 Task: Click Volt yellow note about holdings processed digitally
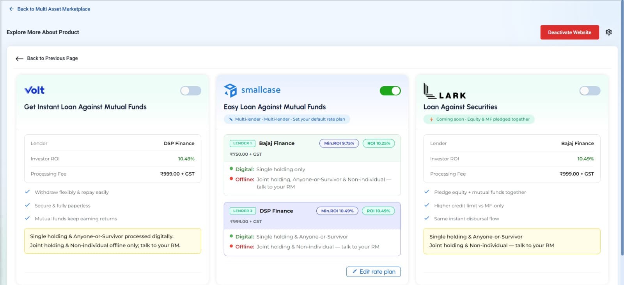coord(113,241)
